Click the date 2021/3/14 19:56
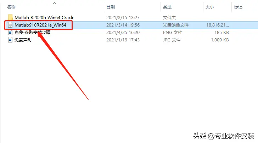 pos(123,25)
